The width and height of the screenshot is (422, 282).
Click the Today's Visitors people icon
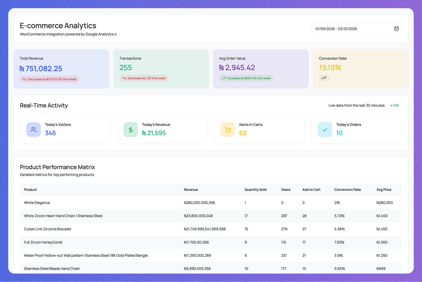click(x=33, y=129)
